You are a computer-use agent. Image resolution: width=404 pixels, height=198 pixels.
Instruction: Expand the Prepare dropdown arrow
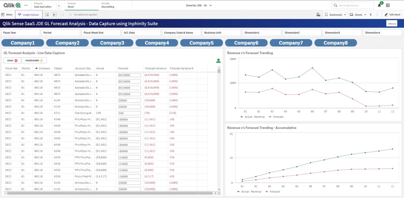tap(59, 6)
